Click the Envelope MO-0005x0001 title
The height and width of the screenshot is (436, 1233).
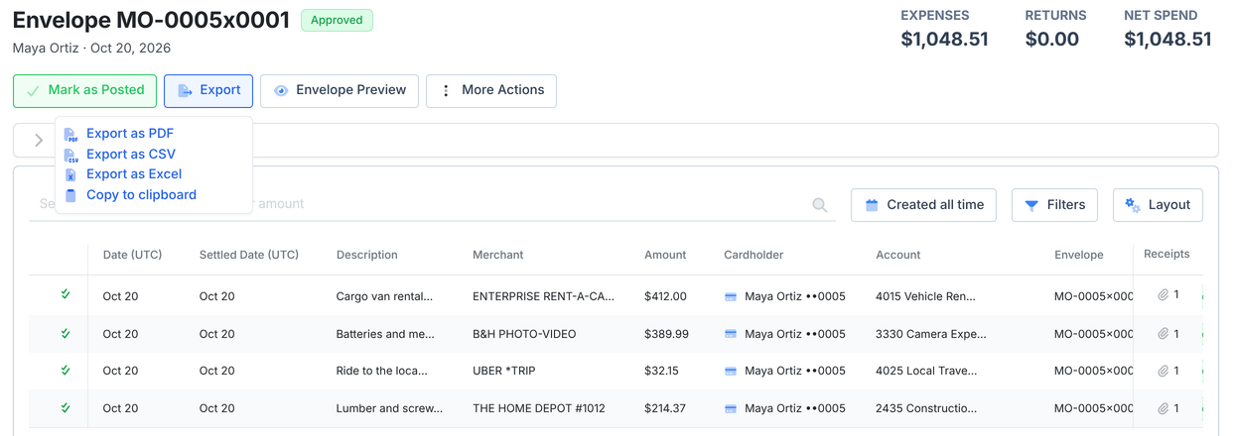(x=151, y=20)
